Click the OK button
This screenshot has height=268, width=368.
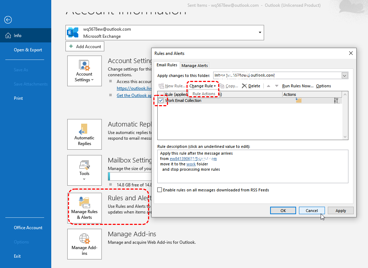click(283, 211)
